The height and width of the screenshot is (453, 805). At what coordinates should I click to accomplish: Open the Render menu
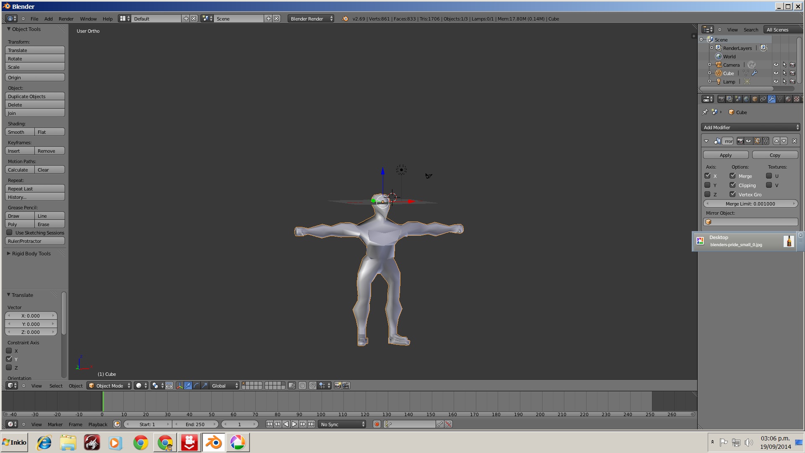[x=66, y=19]
